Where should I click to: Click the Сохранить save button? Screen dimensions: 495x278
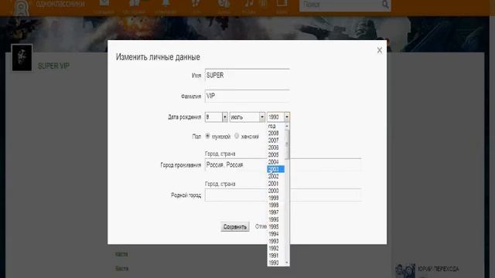pos(235,226)
